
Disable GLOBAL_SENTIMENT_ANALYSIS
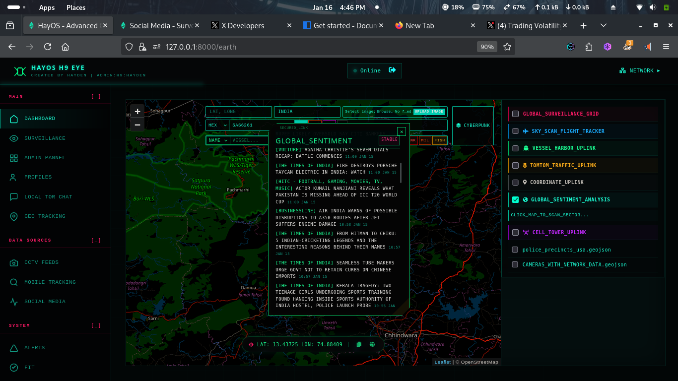515,198
